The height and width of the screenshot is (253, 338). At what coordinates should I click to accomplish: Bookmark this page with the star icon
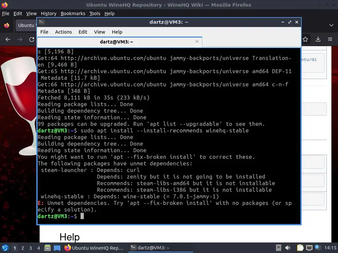305,39
